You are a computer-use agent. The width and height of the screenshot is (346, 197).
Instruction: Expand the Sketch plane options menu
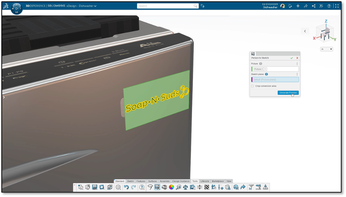(297, 74)
